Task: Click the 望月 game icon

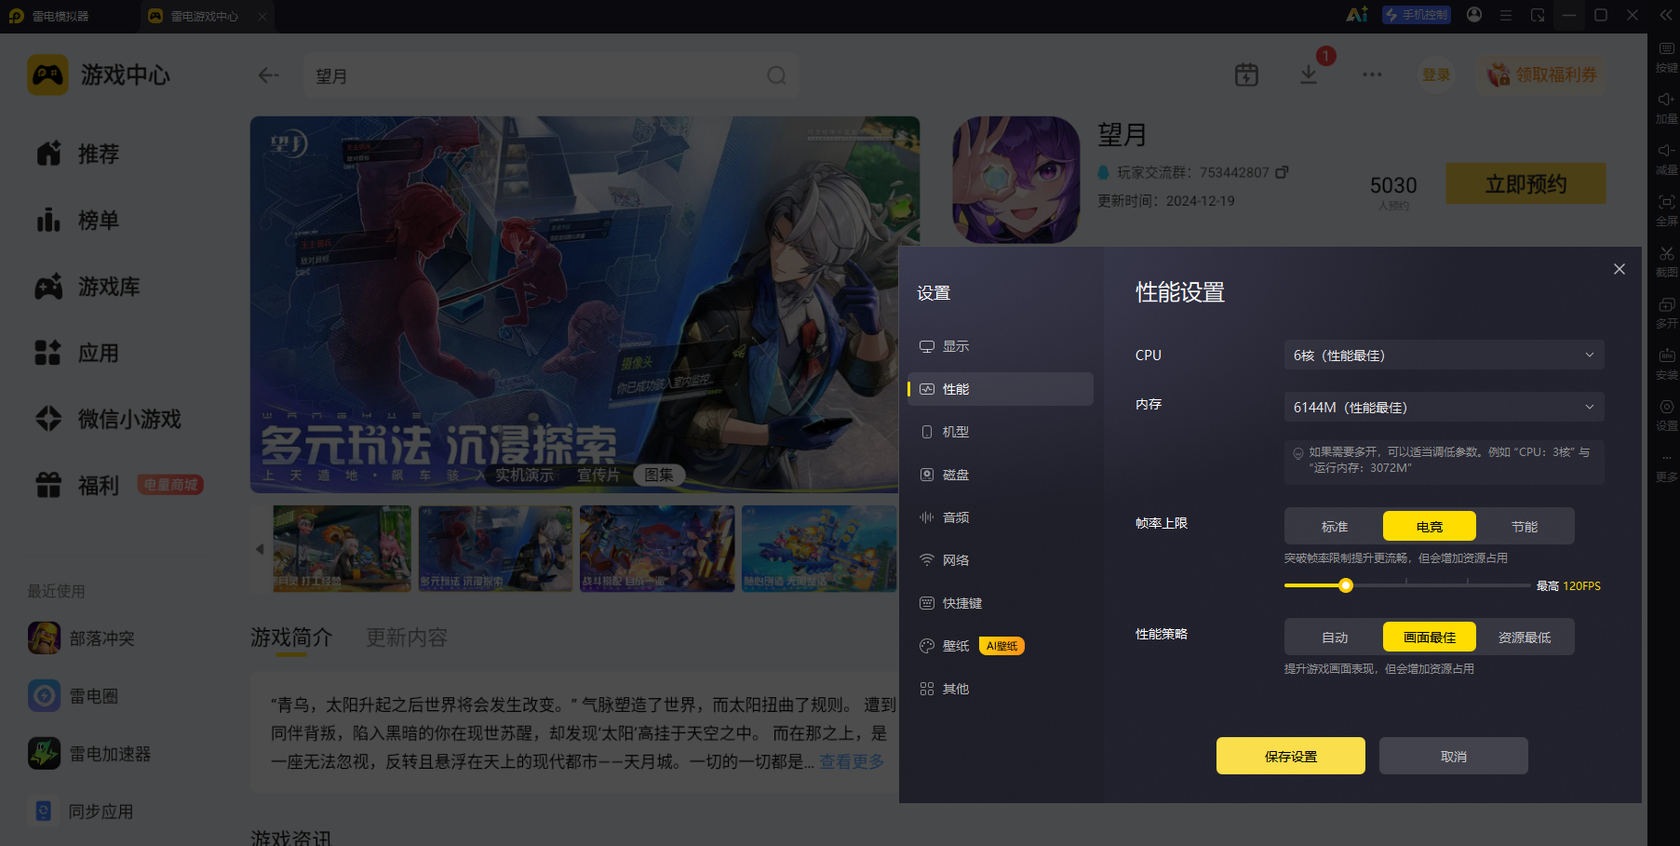Action: click(x=1016, y=180)
